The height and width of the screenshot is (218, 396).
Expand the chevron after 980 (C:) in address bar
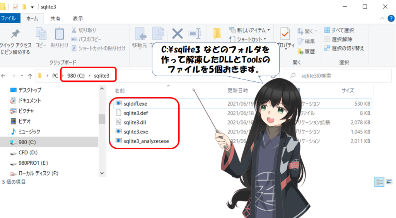click(x=89, y=76)
